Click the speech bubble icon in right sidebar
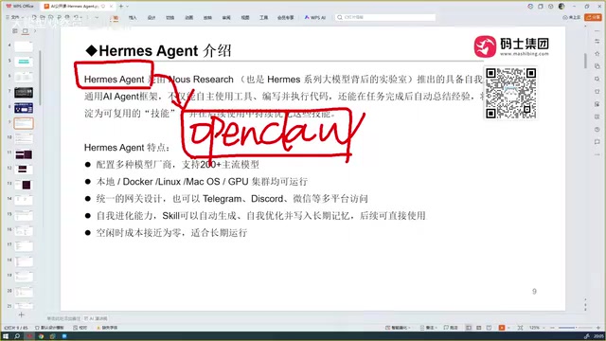The width and height of the screenshot is (606, 341). [597, 142]
